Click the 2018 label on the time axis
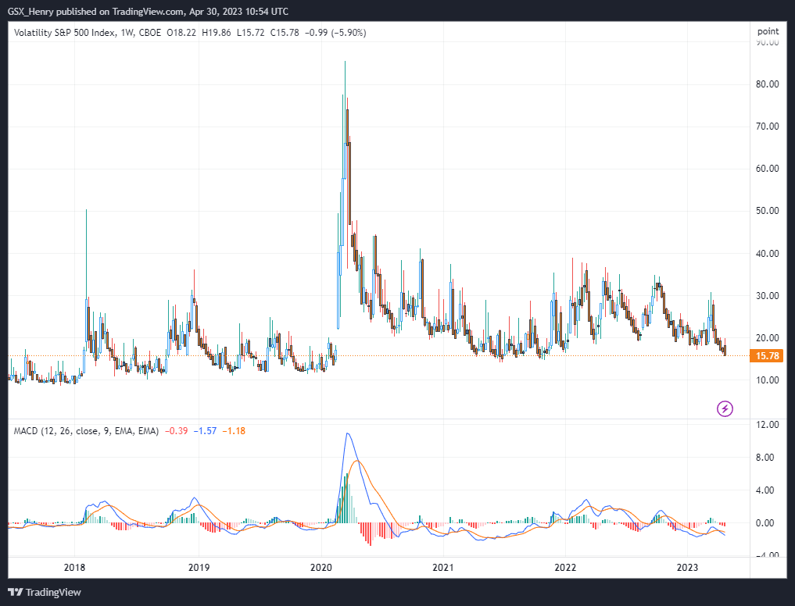 [74, 567]
